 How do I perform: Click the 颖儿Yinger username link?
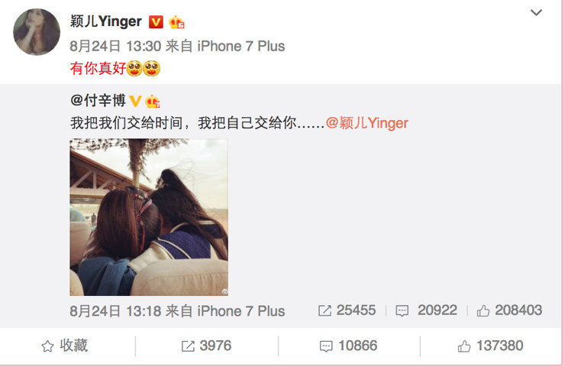pos(105,21)
